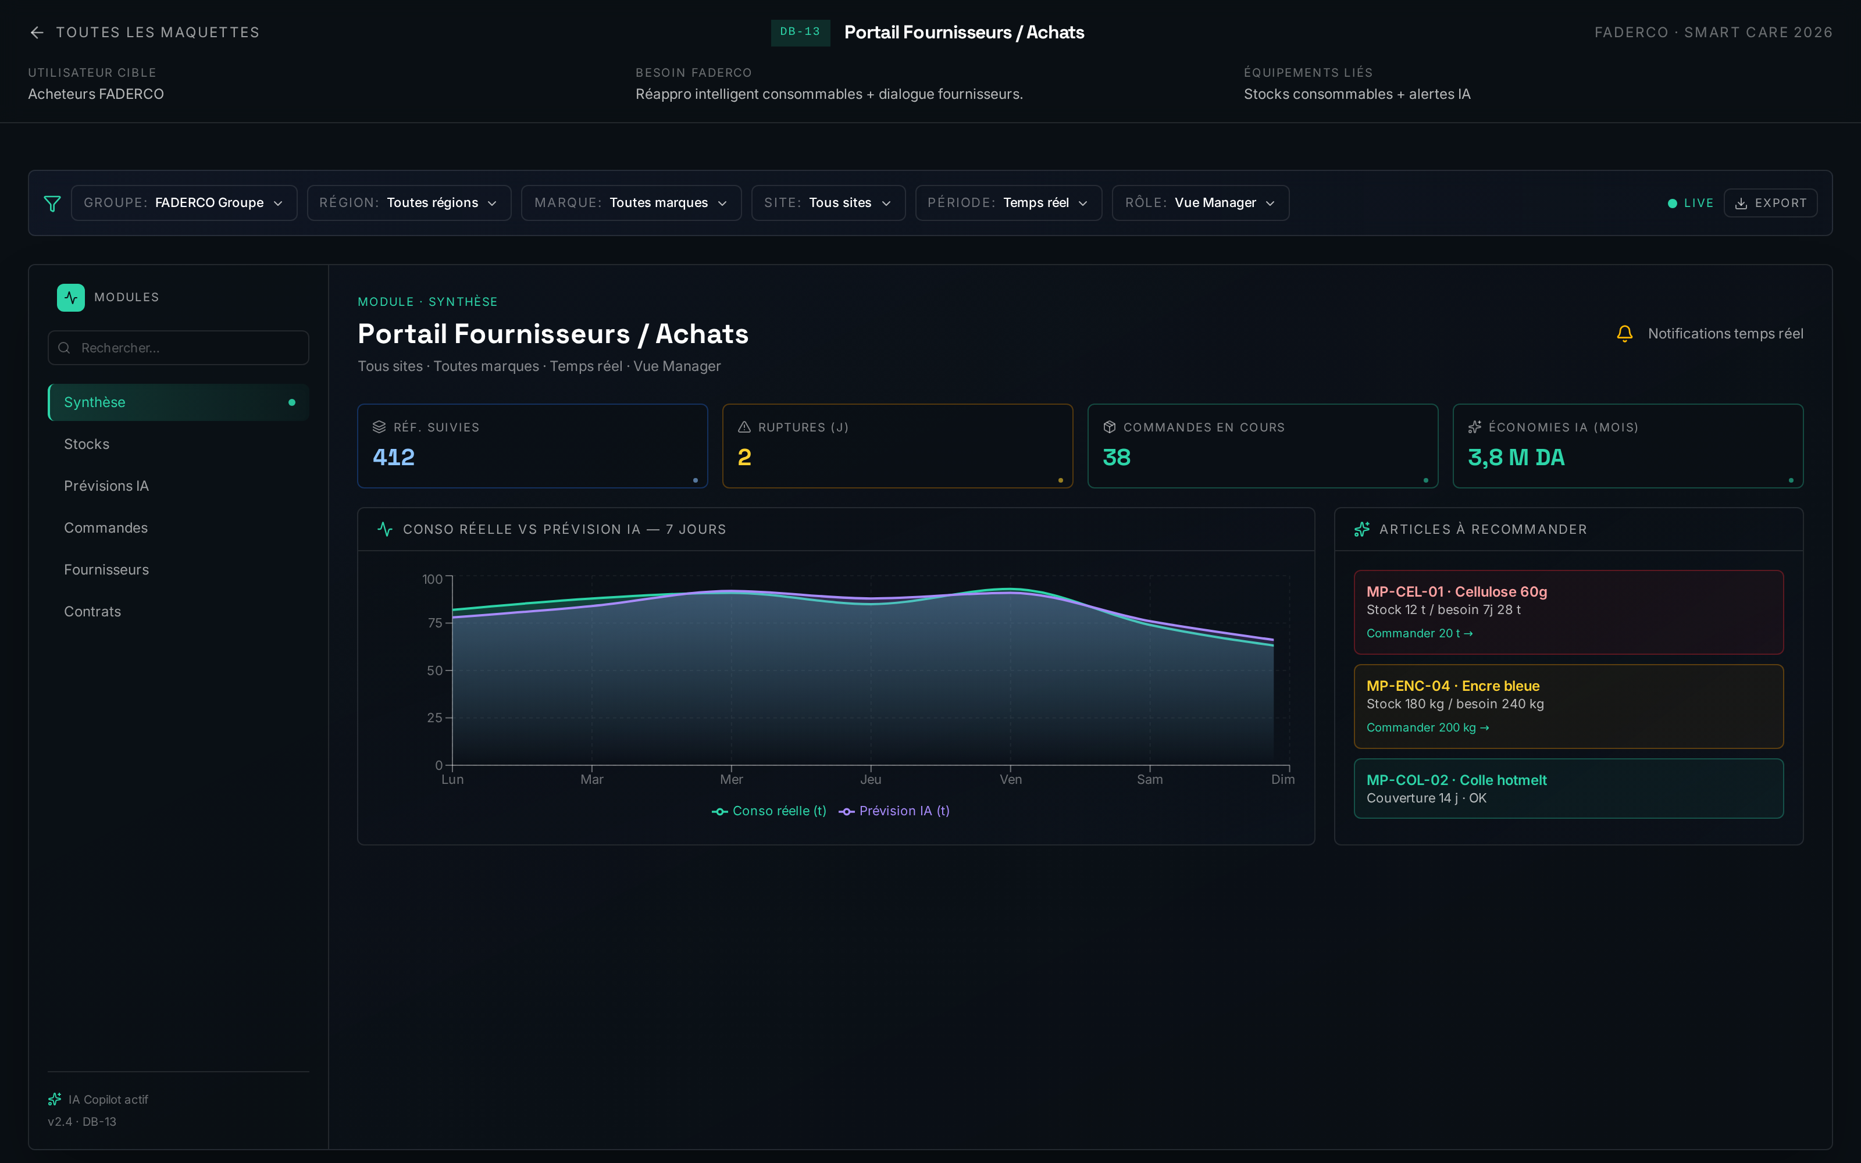Click Stock 12 t besoin text
The image size is (1861, 1163).
[x=1443, y=610]
